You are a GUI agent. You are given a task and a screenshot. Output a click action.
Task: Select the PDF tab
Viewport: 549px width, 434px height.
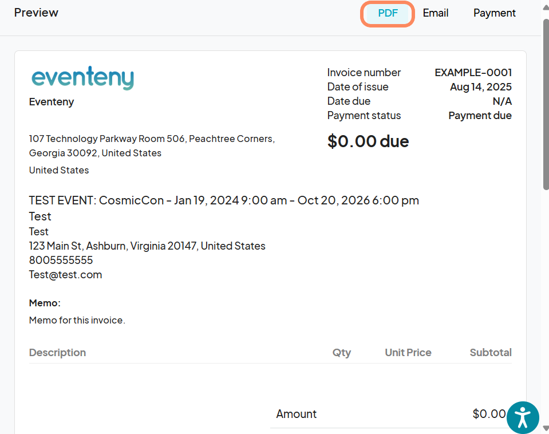pyautogui.click(x=388, y=13)
